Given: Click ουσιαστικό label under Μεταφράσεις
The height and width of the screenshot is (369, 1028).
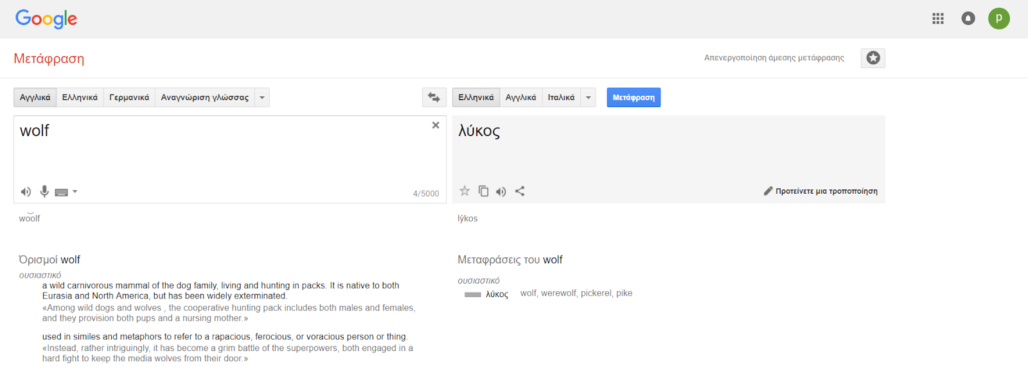Looking at the screenshot, I should [x=479, y=281].
